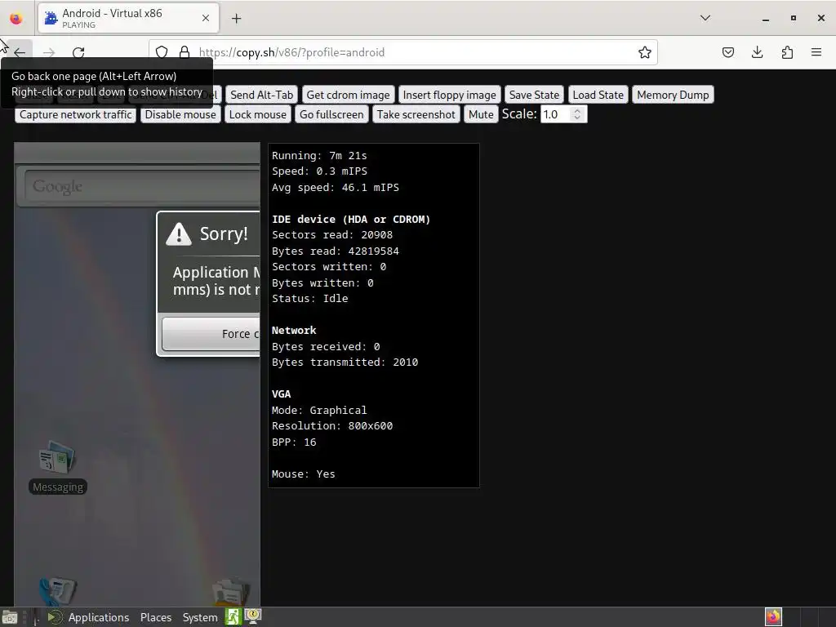
Task: Click the Firefox View icon
Action: click(x=16, y=19)
